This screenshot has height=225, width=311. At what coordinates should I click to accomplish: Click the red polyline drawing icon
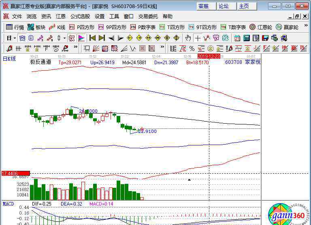coord(207,38)
